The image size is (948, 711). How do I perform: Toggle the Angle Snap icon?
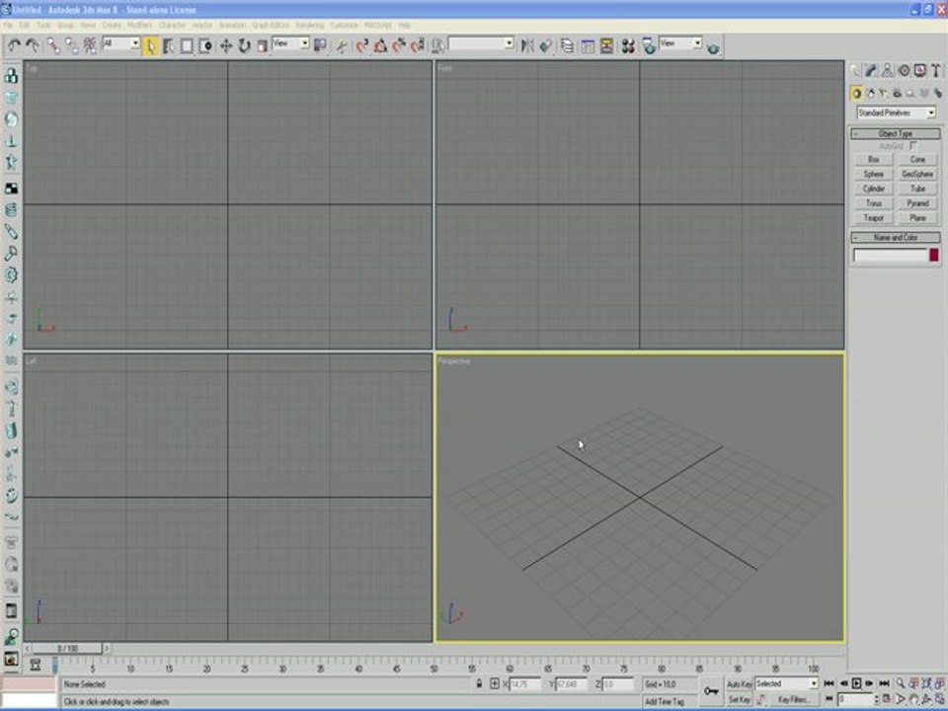380,46
